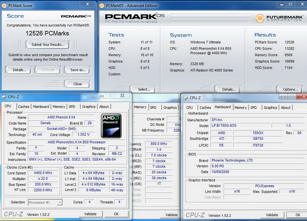
Task: Switch to Caches tab in right CPU-Z
Action: [205, 108]
